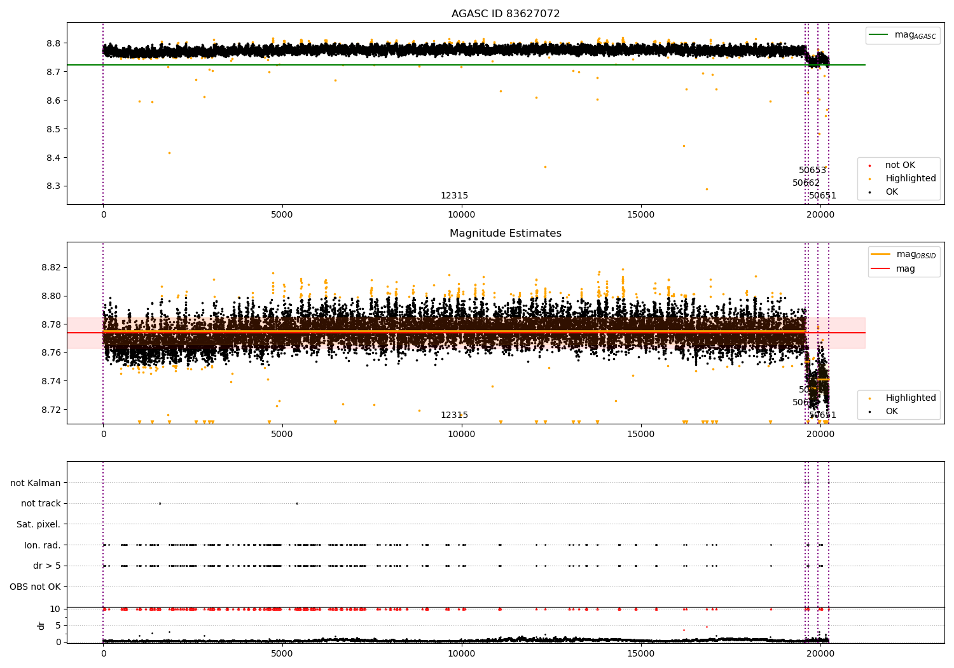Screen dimensions: 954x668
Task: Click the '5000' x-axis tick under Magnitude Estimates plot
Action: click(x=282, y=435)
